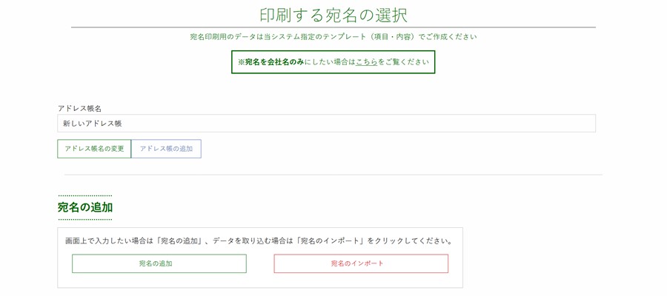667x296 pixels.
Task: Click the 宛名の追加 section heading
Action: coord(85,207)
